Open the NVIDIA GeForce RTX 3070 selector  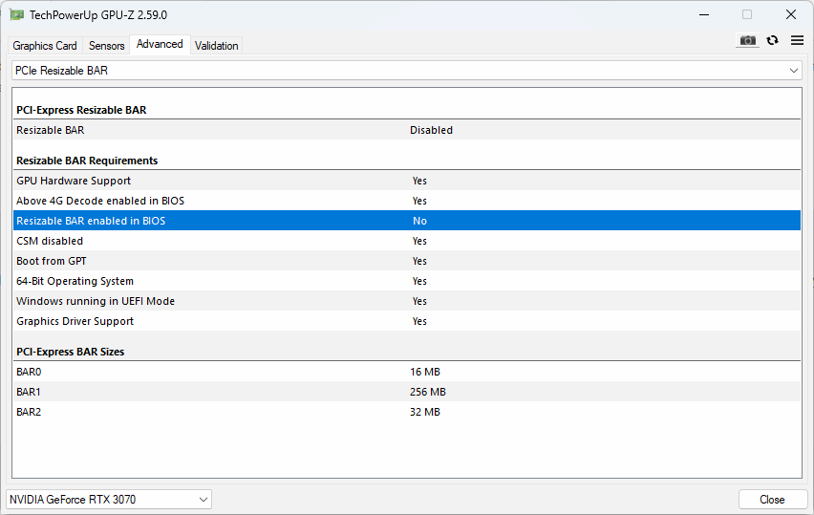click(109, 500)
